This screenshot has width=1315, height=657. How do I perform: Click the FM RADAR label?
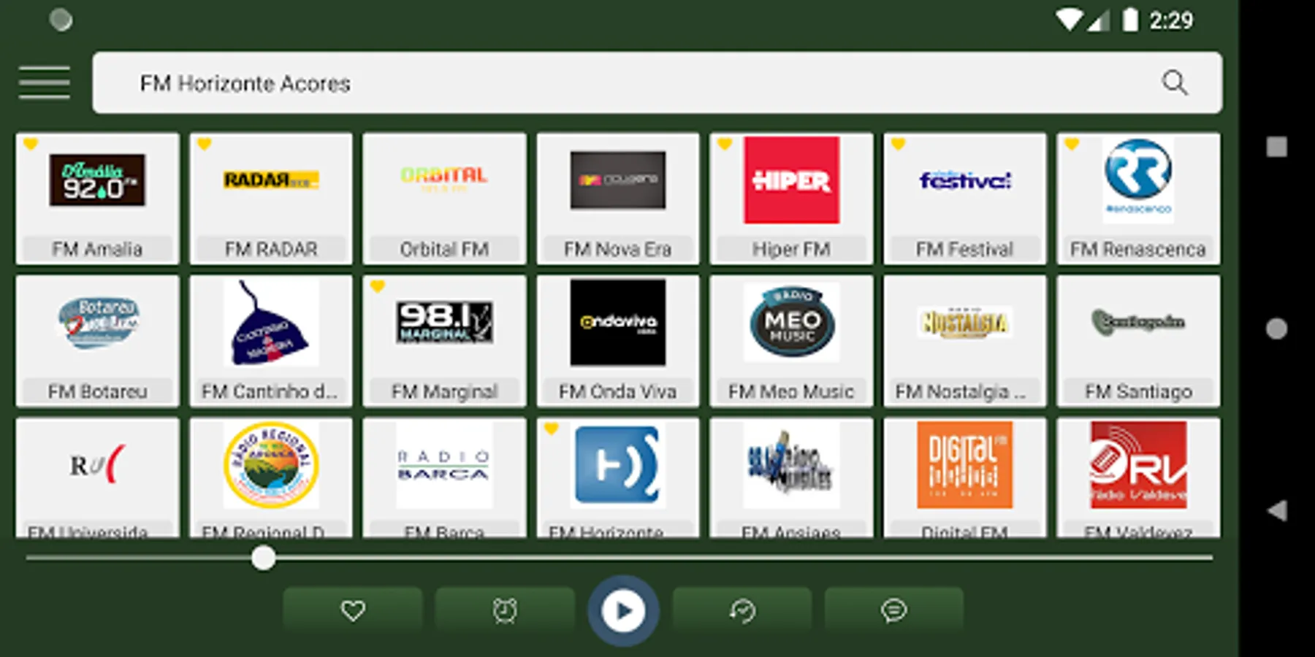[271, 250]
